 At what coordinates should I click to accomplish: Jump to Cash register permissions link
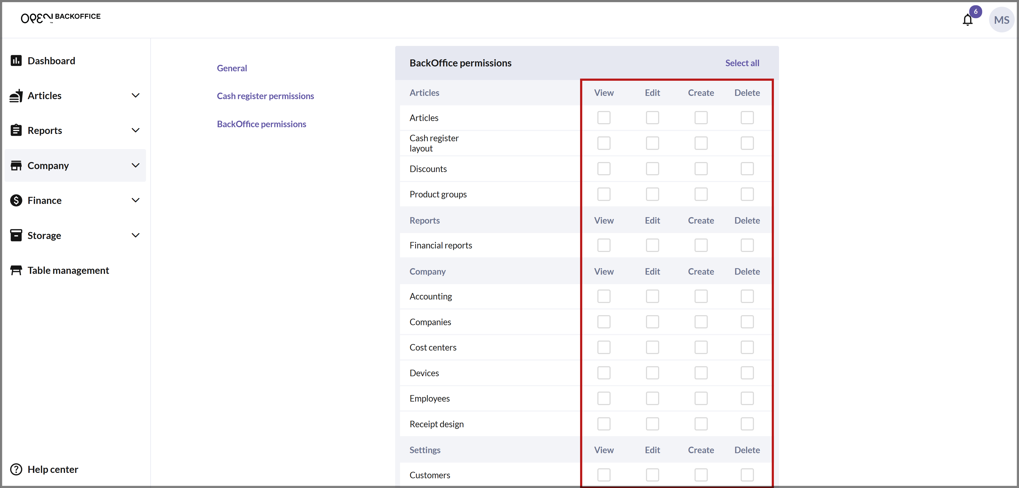tap(265, 96)
